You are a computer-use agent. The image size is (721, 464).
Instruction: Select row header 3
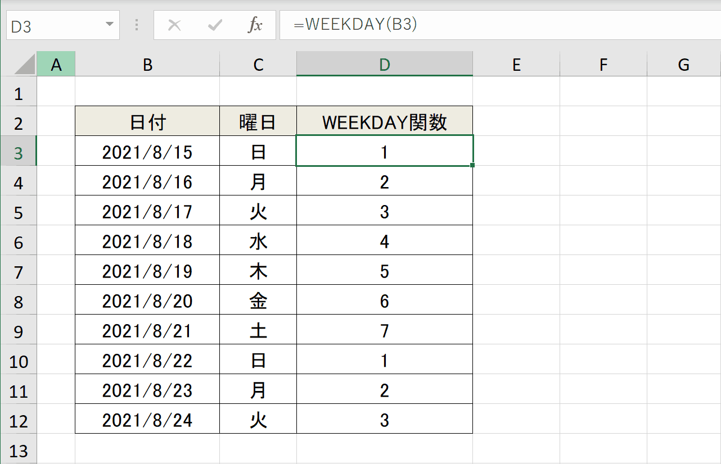coord(19,152)
